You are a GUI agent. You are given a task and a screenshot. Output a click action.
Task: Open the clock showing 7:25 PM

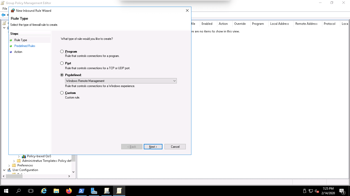tap(328, 191)
